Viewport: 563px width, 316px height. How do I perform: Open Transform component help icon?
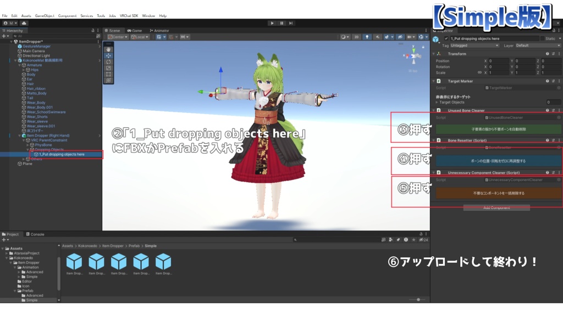click(547, 54)
